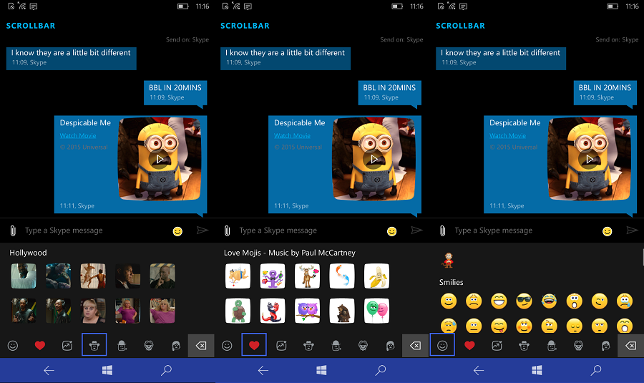Tap backspace key on Smilies screen
Screen dimensions: 644x383
click(631, 346)
